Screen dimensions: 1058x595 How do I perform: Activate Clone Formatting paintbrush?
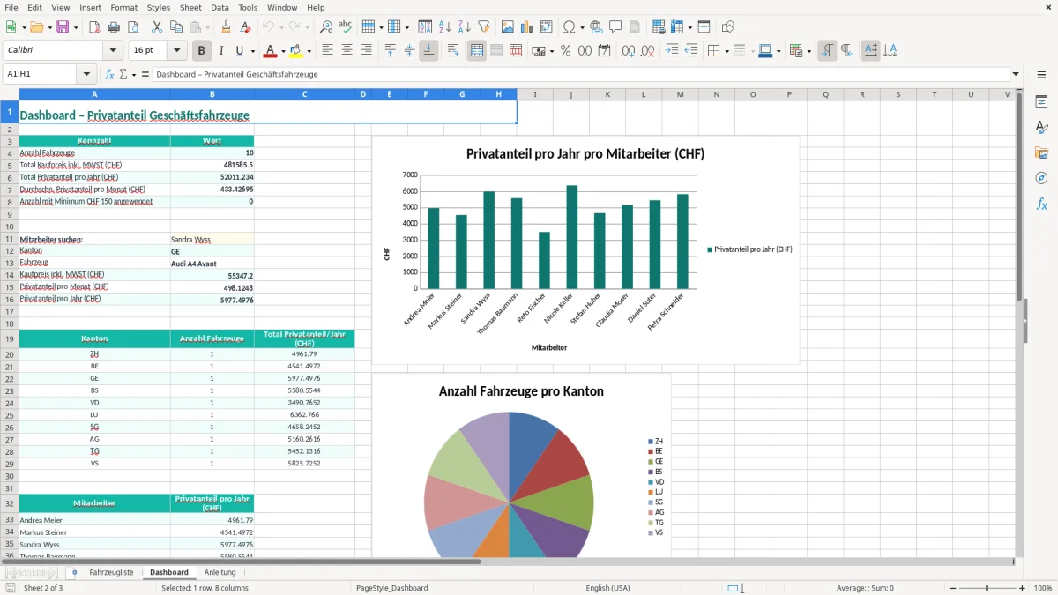coord(226,27)
